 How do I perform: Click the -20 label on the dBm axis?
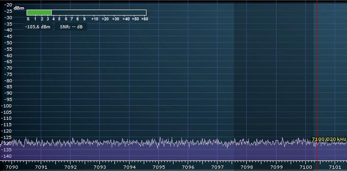coord(8,5)
